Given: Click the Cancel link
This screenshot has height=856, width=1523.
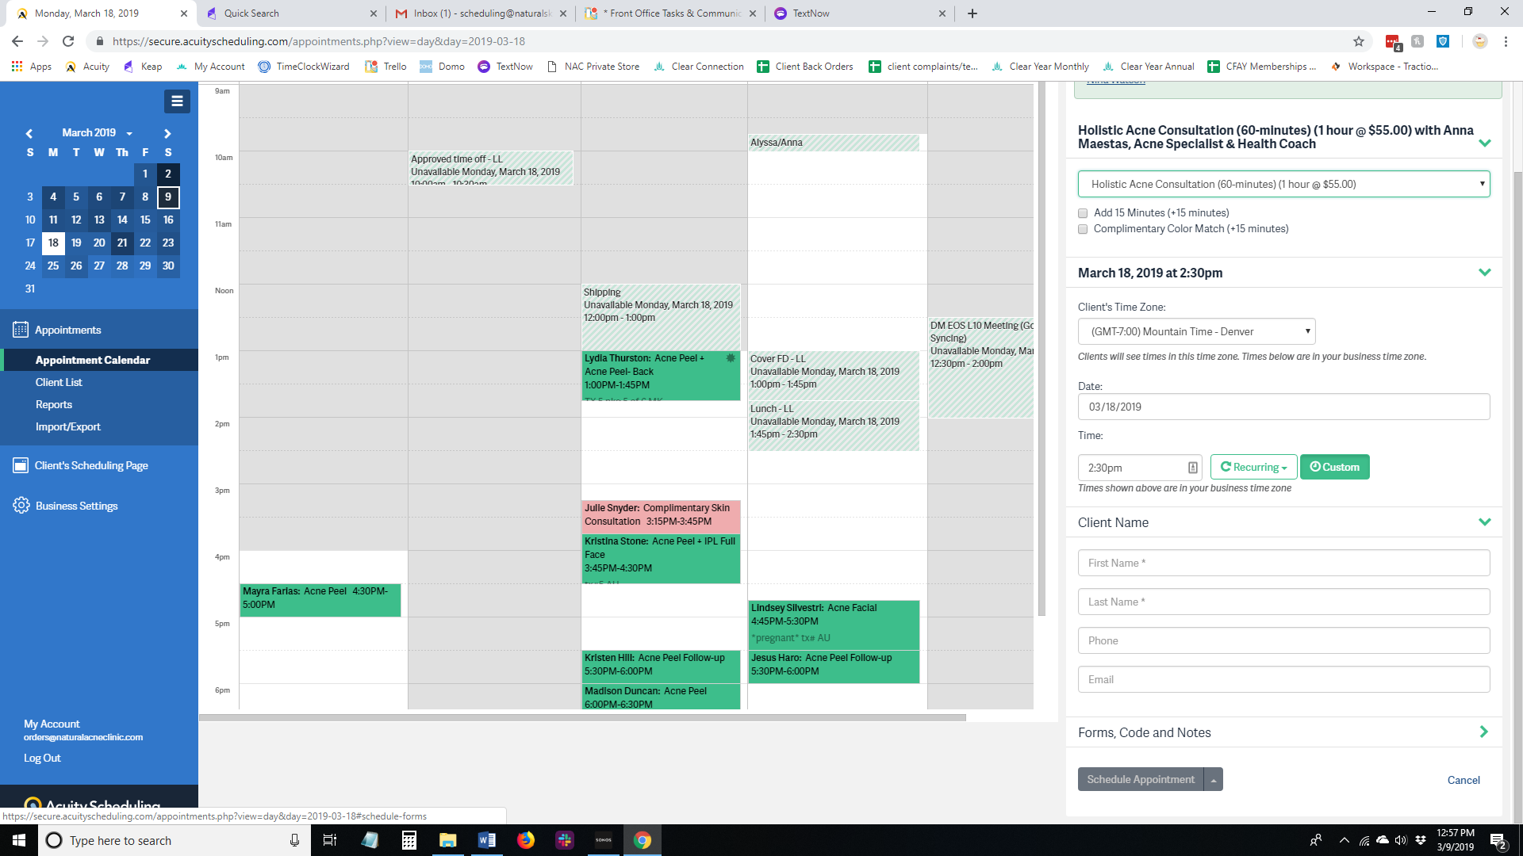Looking at the screenshot, I should [x=1464, y=781].
